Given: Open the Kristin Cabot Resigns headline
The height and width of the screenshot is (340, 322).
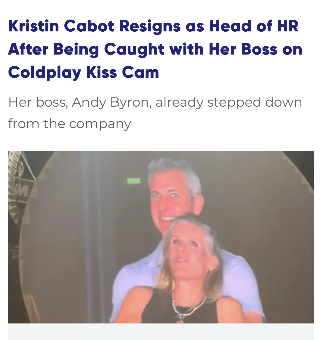Looking at the screenshot, I should 155,49.
